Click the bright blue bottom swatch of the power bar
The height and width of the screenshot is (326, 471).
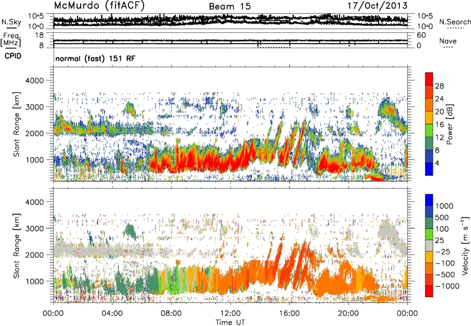pyautogui.click(x=429, y=169)
